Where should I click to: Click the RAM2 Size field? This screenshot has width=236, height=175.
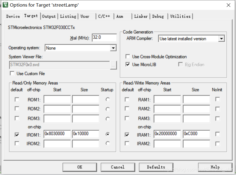tap(196, 109)
